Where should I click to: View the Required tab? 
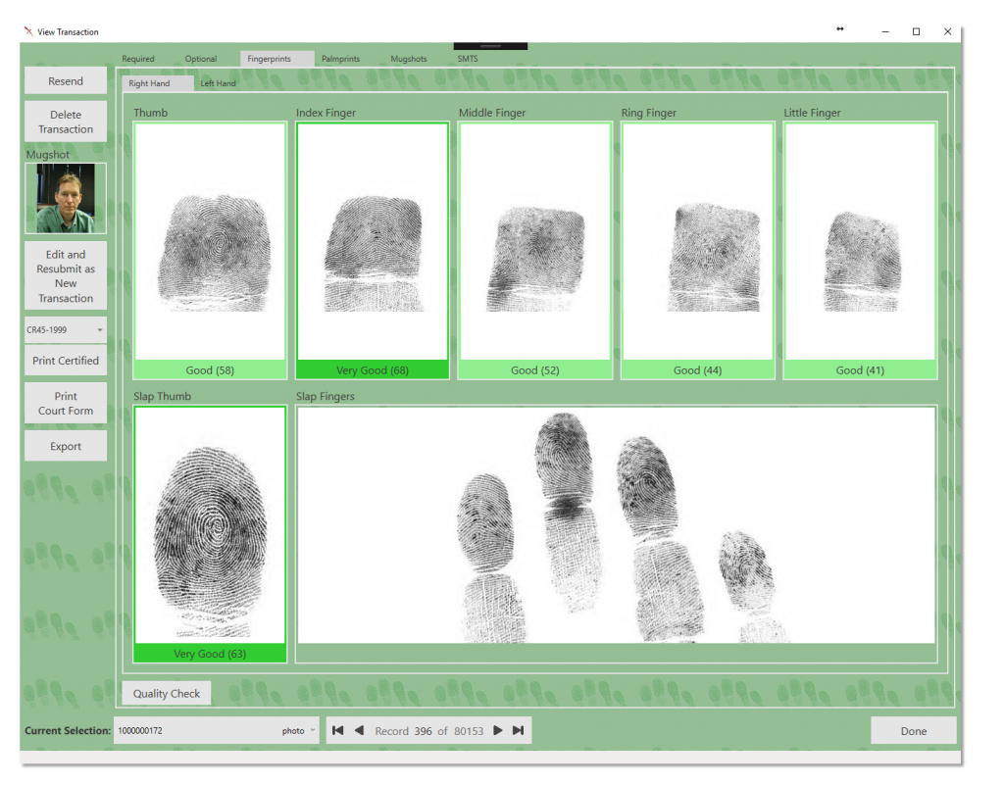pos(138,58)
